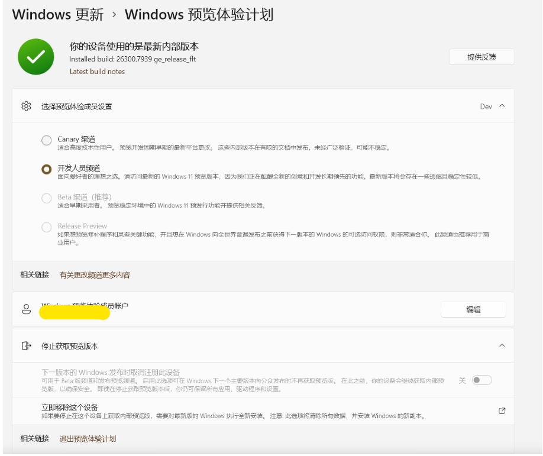The width and height of the screenshot is (543, 456).
Task: Click the Windows 预览体验计划 breadcrumb title
Action: click(199, 15)
